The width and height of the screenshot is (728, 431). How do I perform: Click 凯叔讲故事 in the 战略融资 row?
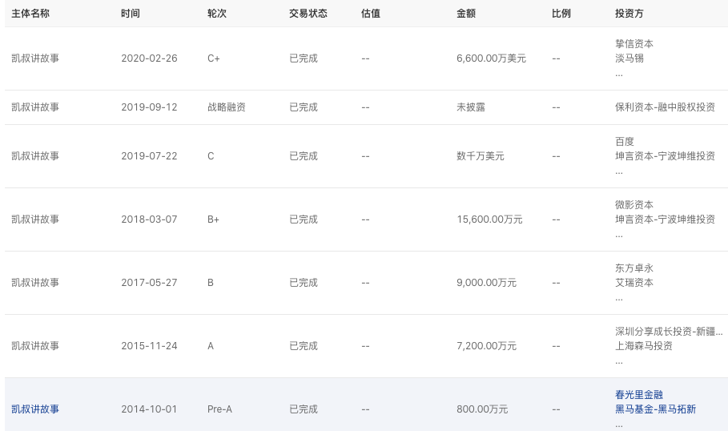(35, 107)
